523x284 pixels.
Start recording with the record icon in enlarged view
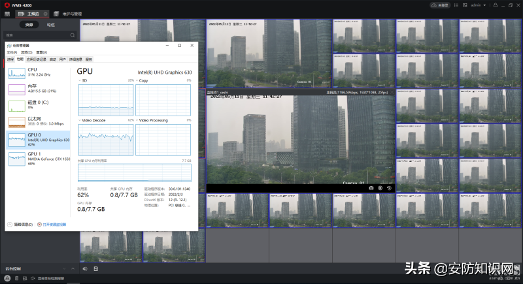[x=380, y=188]
